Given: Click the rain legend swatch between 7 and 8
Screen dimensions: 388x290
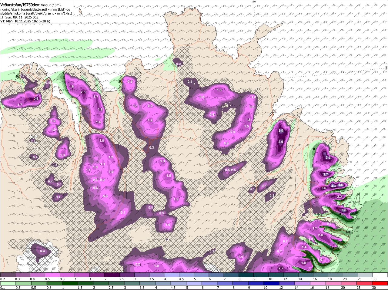Looking at the screenshot, I should coord(226,283).
